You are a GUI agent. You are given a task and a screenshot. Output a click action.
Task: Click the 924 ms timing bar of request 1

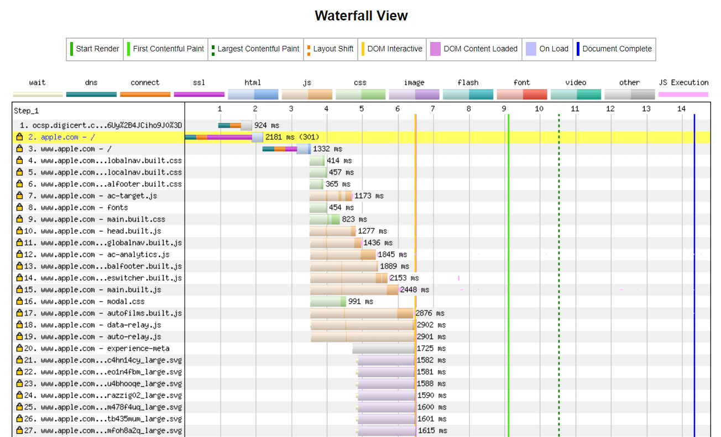(235, 125)
